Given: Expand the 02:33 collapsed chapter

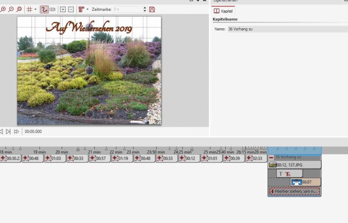Looking at the screenshot, I should tap(249, 158).
